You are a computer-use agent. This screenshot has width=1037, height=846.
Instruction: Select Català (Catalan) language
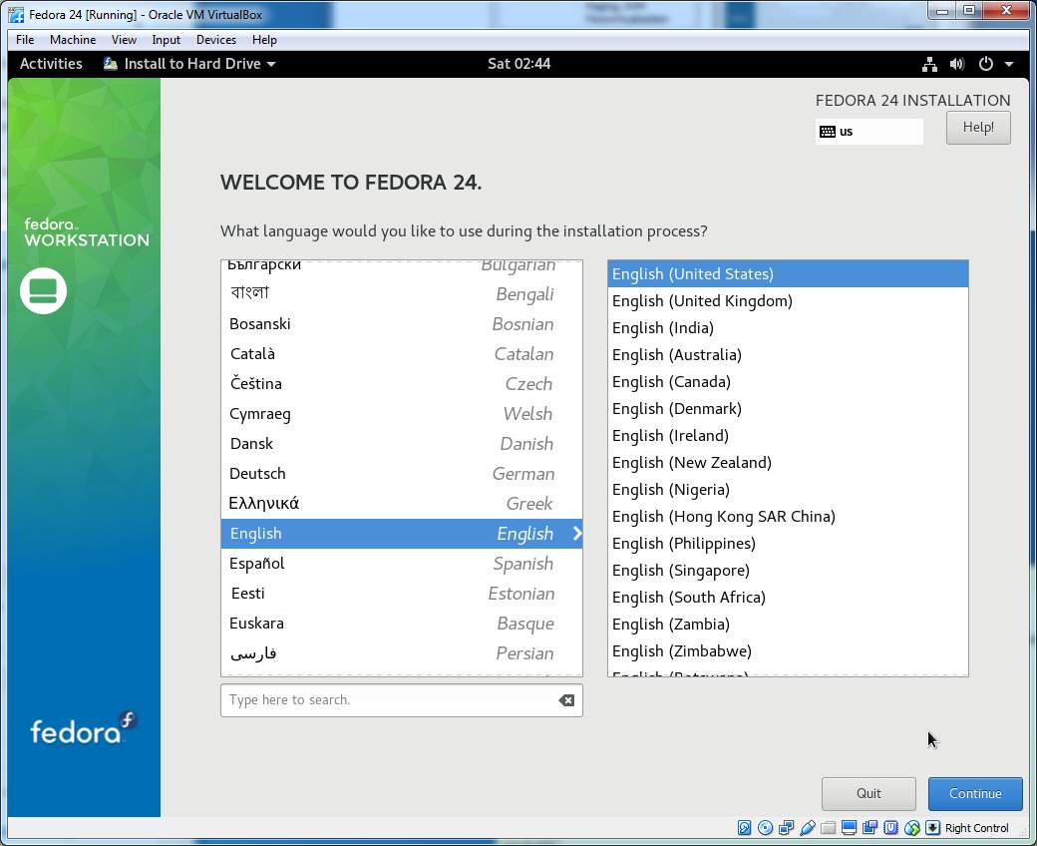click(402, 354)
